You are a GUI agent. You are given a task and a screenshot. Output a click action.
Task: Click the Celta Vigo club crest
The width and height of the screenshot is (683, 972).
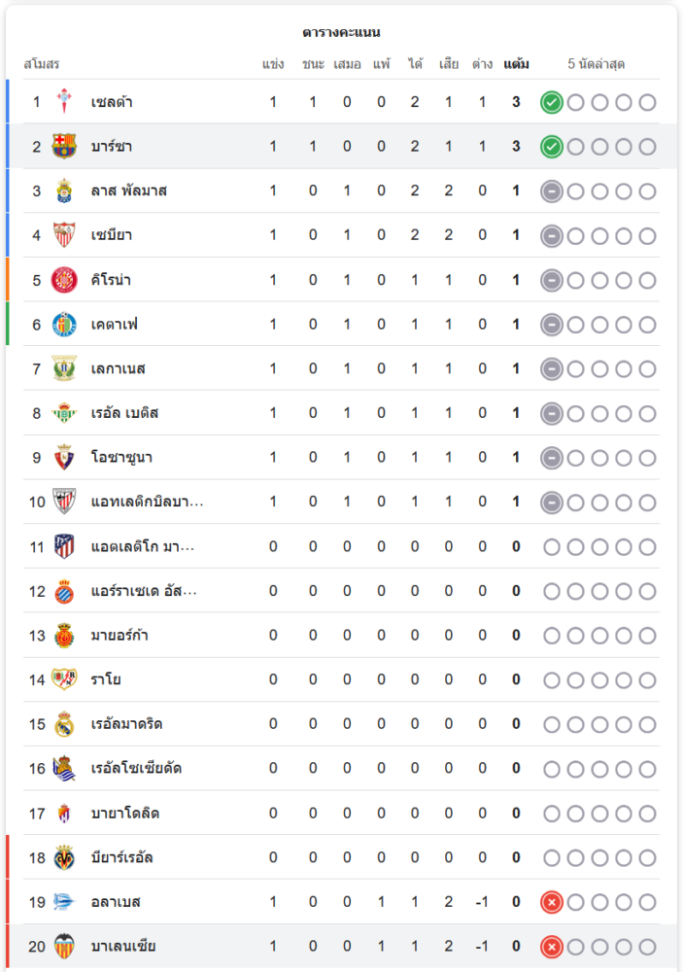click(x=64, y=102)
